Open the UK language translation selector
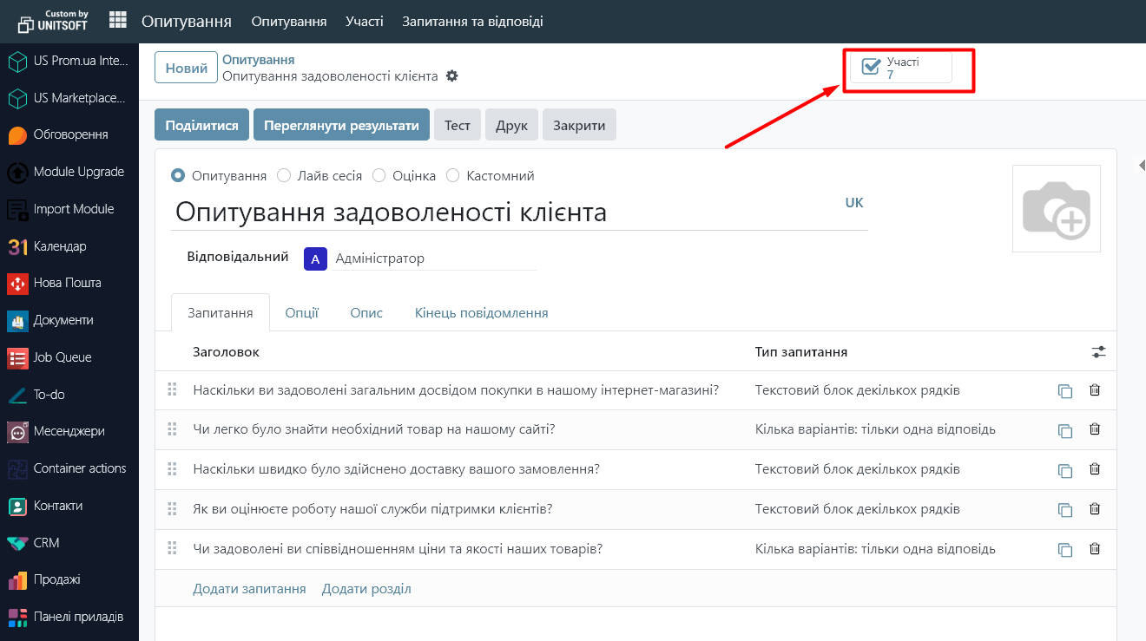 pyautogui.click(x=854, y=202)
